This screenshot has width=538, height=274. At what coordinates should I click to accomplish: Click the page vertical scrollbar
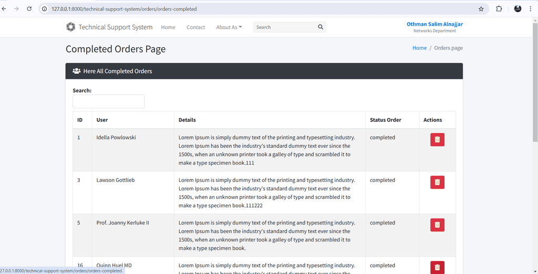pos(535,83)
